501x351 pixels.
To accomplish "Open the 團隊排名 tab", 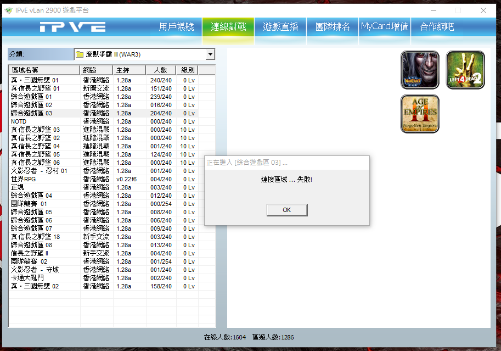I will pos(333,27).
